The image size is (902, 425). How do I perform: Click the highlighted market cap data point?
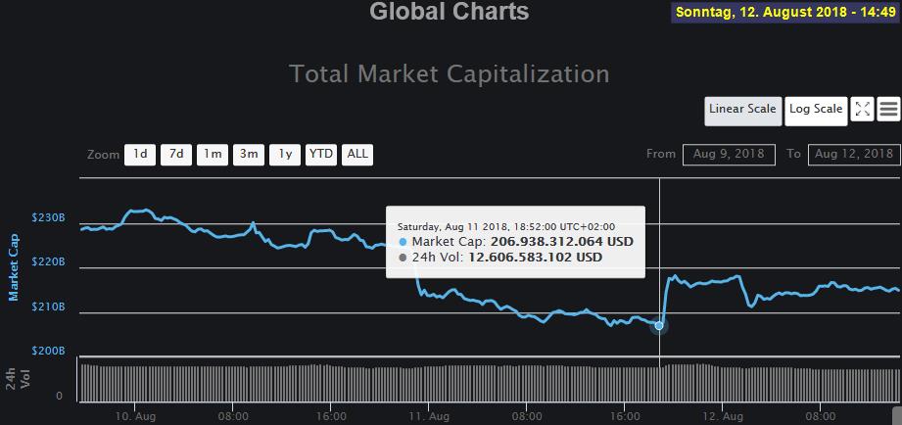[659, 324]
